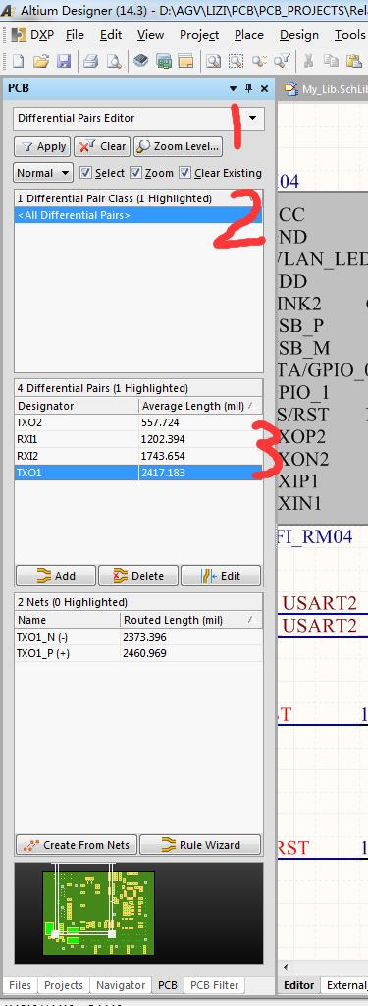Select the TXO1_N (-) net row
The image size is (368, 1006).
coord(138,637)
